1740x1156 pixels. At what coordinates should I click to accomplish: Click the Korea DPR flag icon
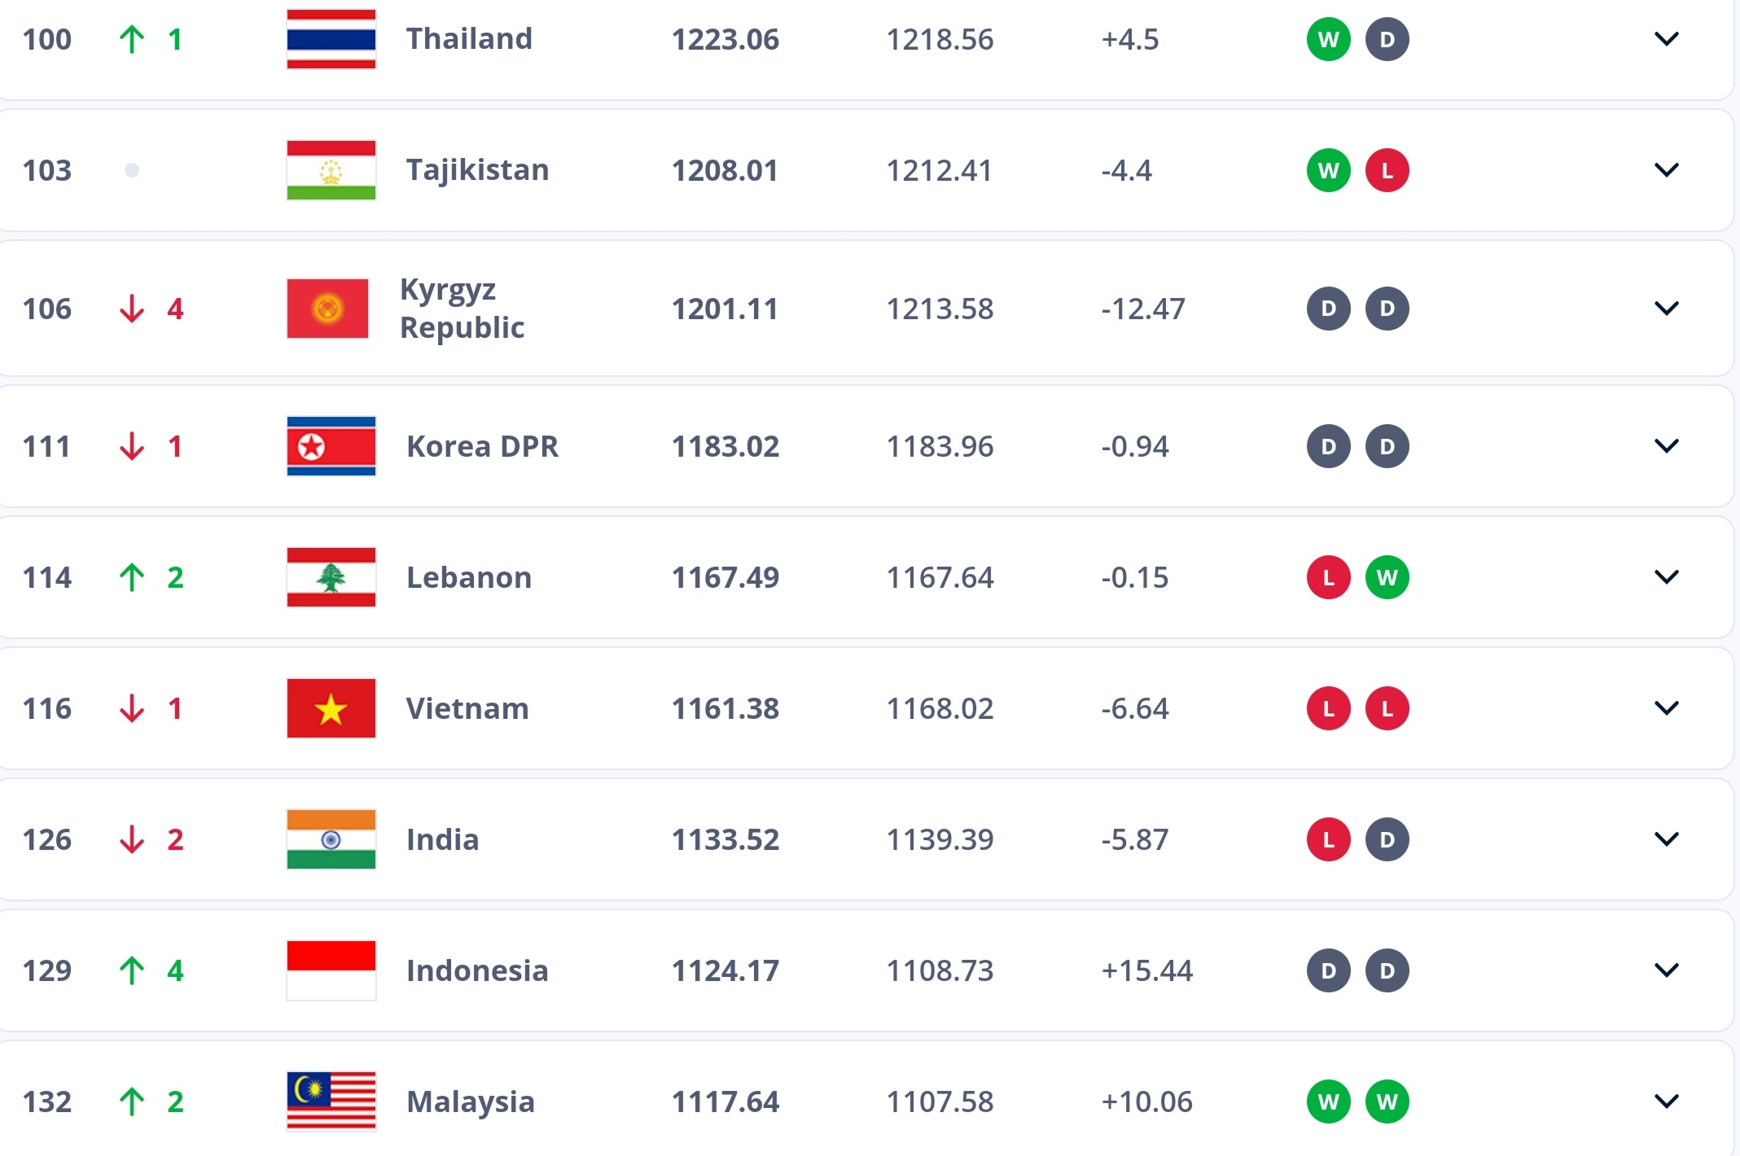point(331,446)
